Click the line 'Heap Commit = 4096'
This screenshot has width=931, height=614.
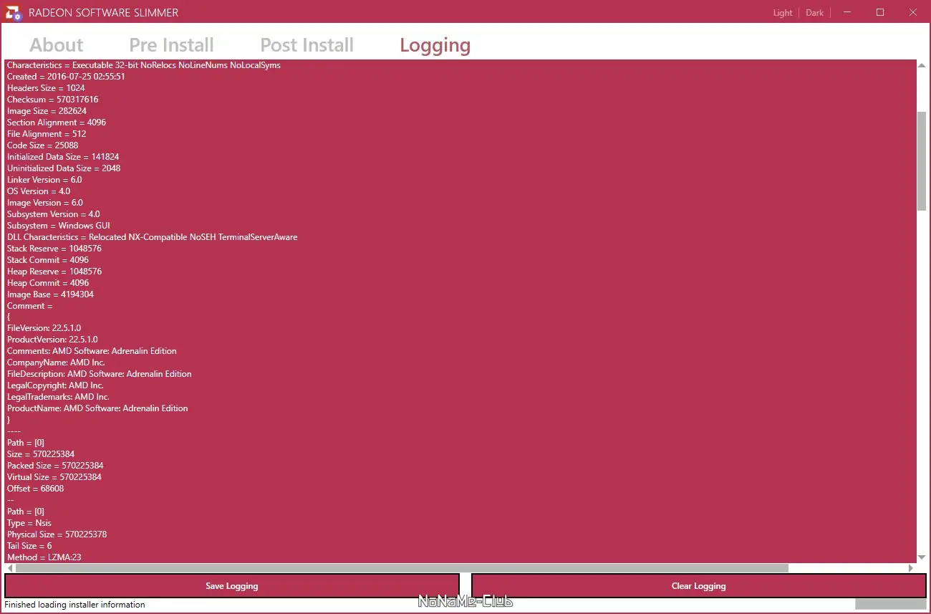pos(48,283)
